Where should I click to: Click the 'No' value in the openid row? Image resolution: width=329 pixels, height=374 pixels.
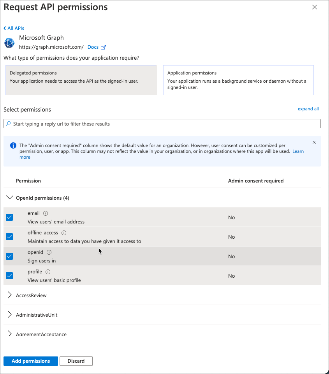pyautogui.click(x=231, y=256)
